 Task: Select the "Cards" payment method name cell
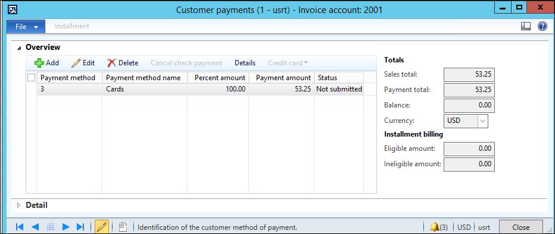pos(145,89)
